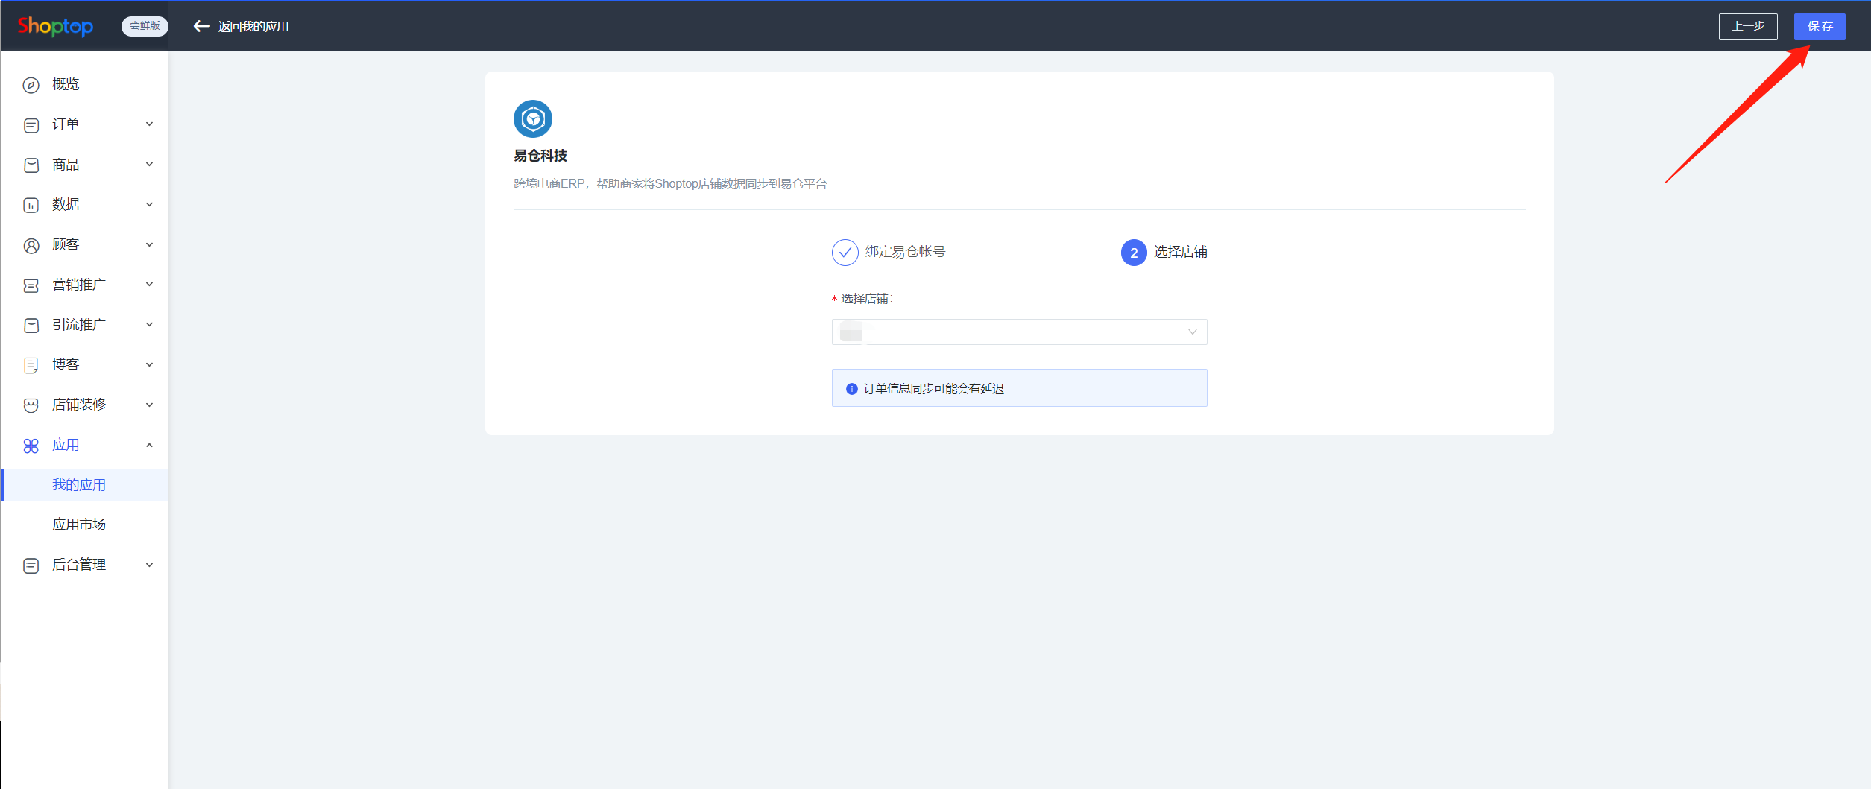Click the 数据 chart icon

(31, 205)
